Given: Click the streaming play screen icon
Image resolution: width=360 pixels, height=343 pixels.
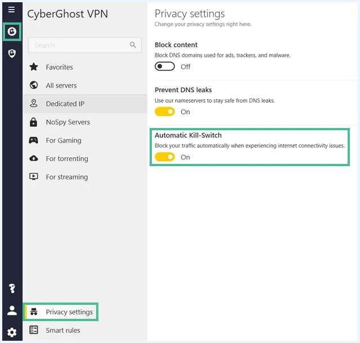Looking at the screenshot, I should click(34, 176).
